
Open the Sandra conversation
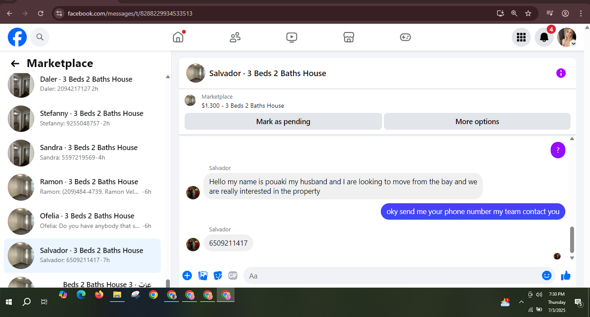tap(82, 152)
